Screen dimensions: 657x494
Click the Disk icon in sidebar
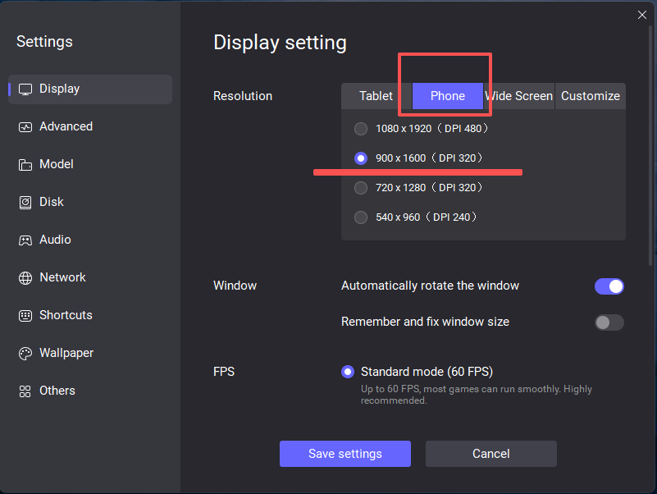tap(25, 203)
